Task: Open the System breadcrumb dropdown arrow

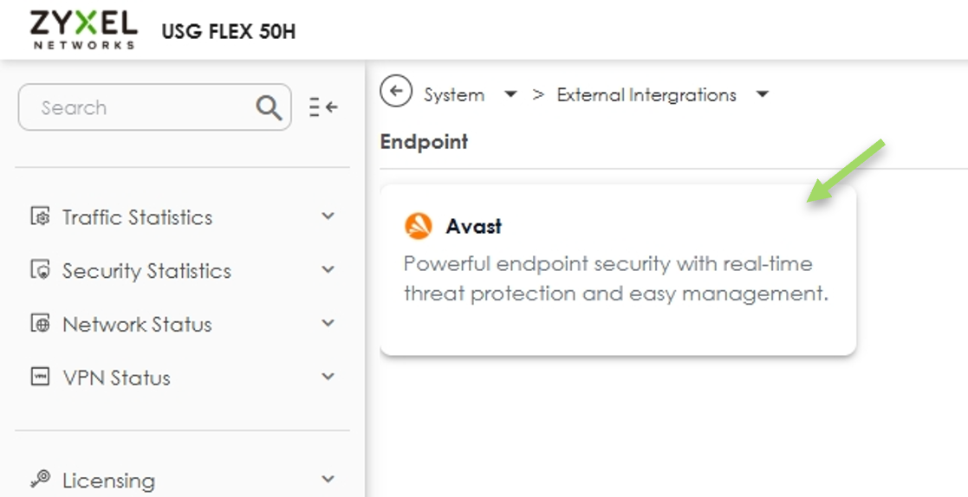Action: coord(510,94)
